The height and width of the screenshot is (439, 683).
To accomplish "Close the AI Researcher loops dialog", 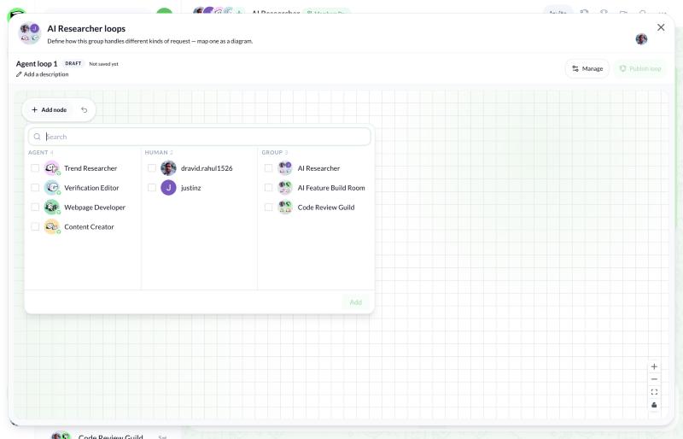I will [x=661, y=27].
